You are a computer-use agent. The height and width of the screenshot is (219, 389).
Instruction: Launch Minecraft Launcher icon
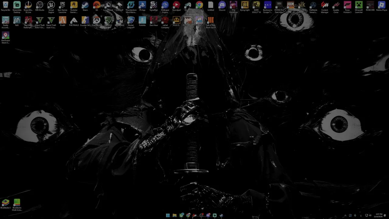(359, 7)
